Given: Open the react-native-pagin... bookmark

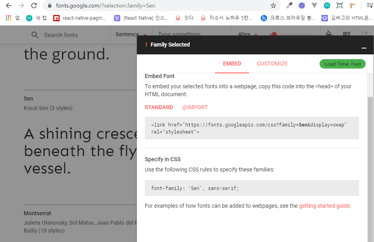Looking at the screenshot, I should (x=80, y=18).
